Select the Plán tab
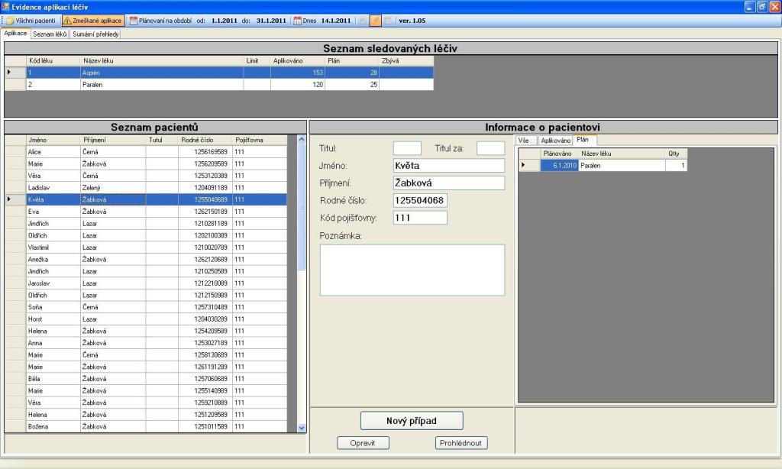Viewport: 782px width, 469px height. tap(583, 140)
